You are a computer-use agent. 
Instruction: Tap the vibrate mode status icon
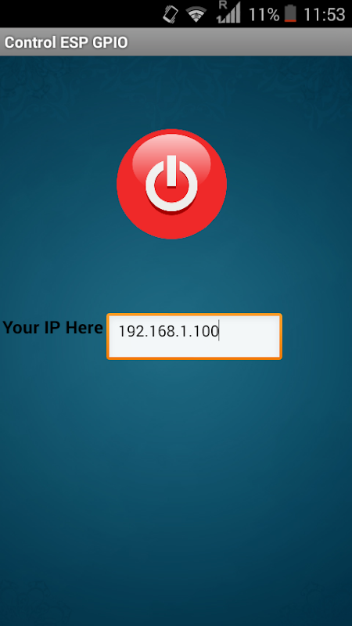(x=171, y=14)
